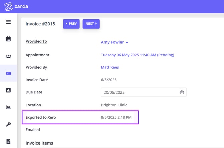Image resolution: width=224 pixels, height=148 pixels.
Task: Click the calendar icon in Due Date field
Action: click(182, 92)
